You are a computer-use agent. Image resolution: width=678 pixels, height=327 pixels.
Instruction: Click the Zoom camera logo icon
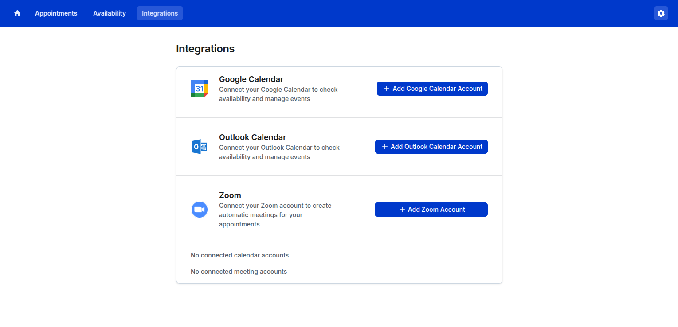pyautogui.click(x=200, y=210)
